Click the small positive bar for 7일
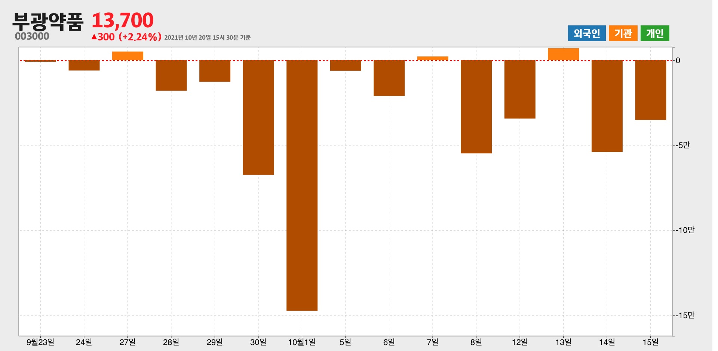This screenshot has width=718, height=351. (433, 58)
